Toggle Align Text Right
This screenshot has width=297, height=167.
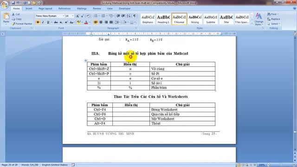click(106, 22)
